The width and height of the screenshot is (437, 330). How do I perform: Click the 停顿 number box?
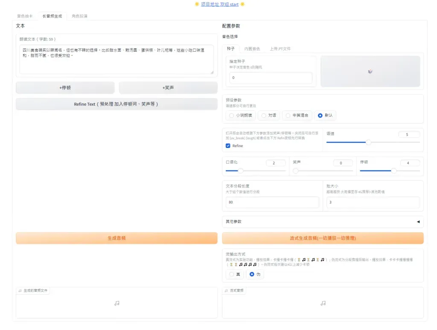pos(410,163)
